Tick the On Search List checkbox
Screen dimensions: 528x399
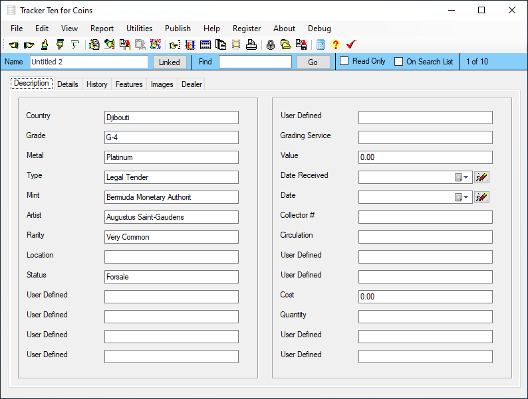(399, 62)
